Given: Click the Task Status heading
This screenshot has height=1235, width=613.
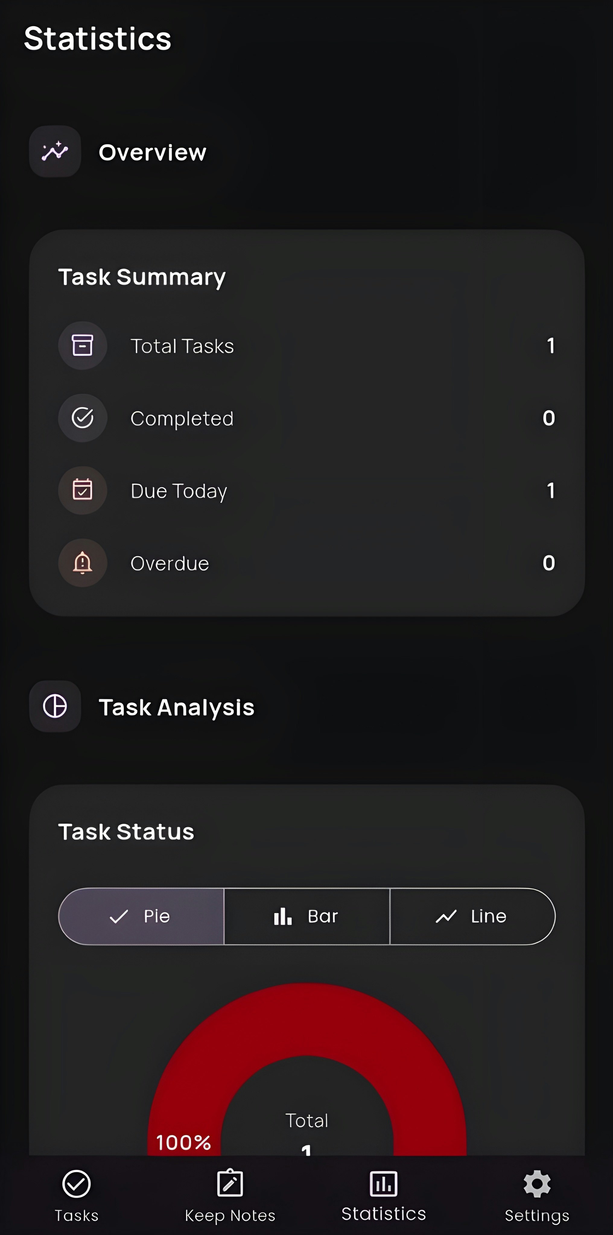Looking at the screenshot, I should point(126,831).
